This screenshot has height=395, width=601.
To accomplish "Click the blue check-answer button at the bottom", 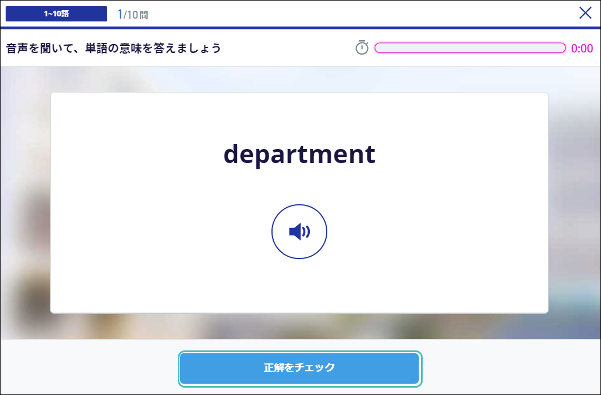I will click(x=299, y=368).
